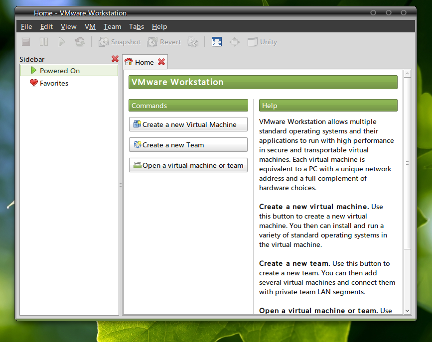The image size is (432, 342).
Task: Click the scroll down arrow of Help pane
Action: click(x=407, y=311)
